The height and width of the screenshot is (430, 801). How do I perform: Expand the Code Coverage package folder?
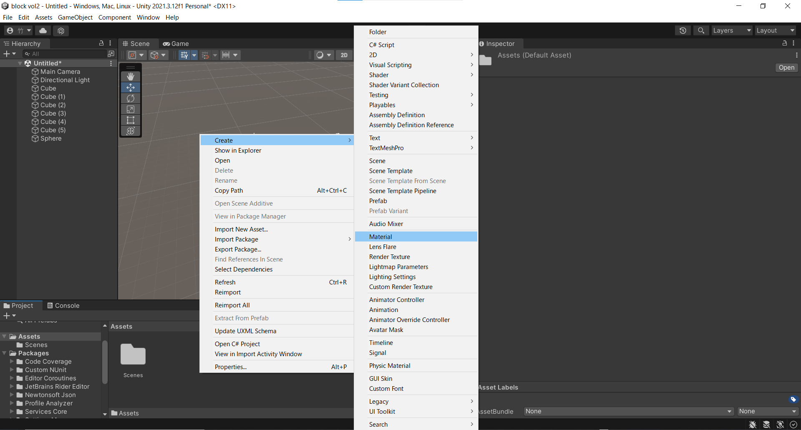12,362
